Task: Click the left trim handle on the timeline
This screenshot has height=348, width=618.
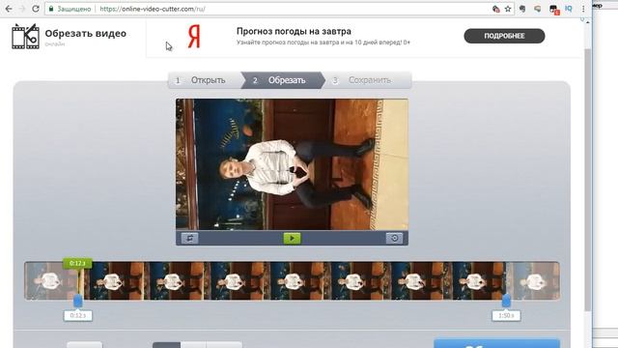Action: coord(78,301)
